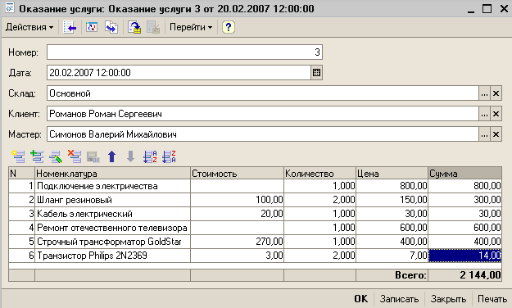The height and width of the screenshot is (308, 512).
Task: Sort table descending Z-A icon
Action: (x=169, y=156)
